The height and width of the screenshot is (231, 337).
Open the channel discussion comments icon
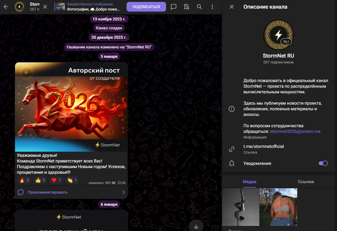[174, 7]
